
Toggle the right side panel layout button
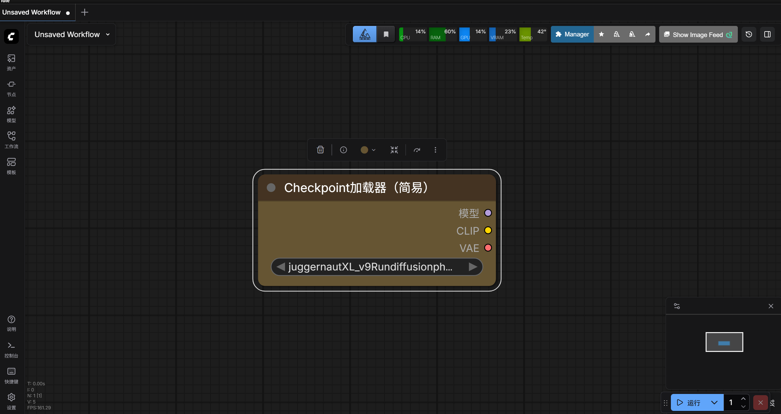pyautogui.click(x=767, y=34)
